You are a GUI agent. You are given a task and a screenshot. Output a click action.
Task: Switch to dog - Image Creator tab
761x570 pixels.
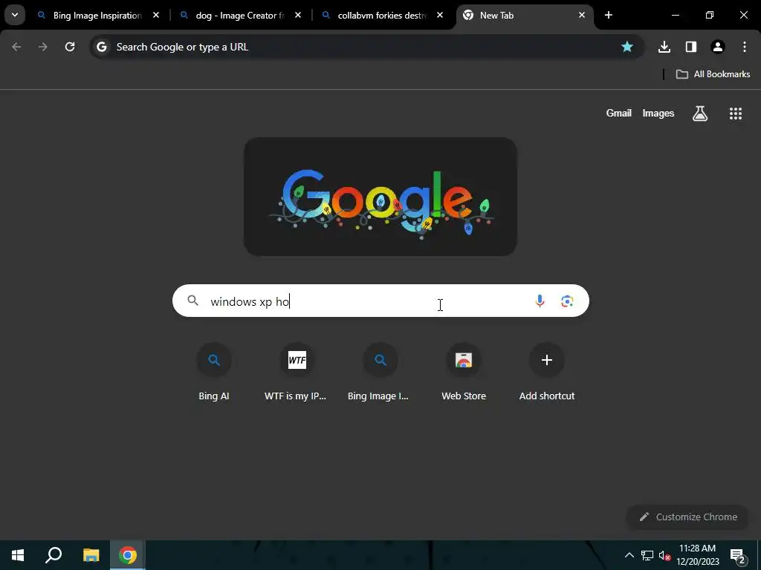[240, 16]
